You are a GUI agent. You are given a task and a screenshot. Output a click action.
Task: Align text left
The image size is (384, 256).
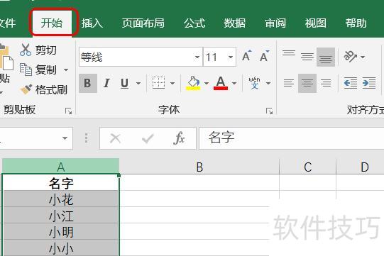pyautogui.click(x=289, y=83)
